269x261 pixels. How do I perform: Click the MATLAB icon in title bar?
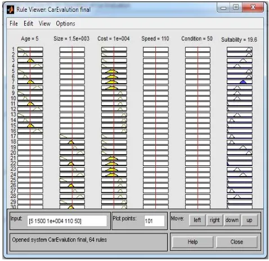pyautogui.click(x=11, y=10)
